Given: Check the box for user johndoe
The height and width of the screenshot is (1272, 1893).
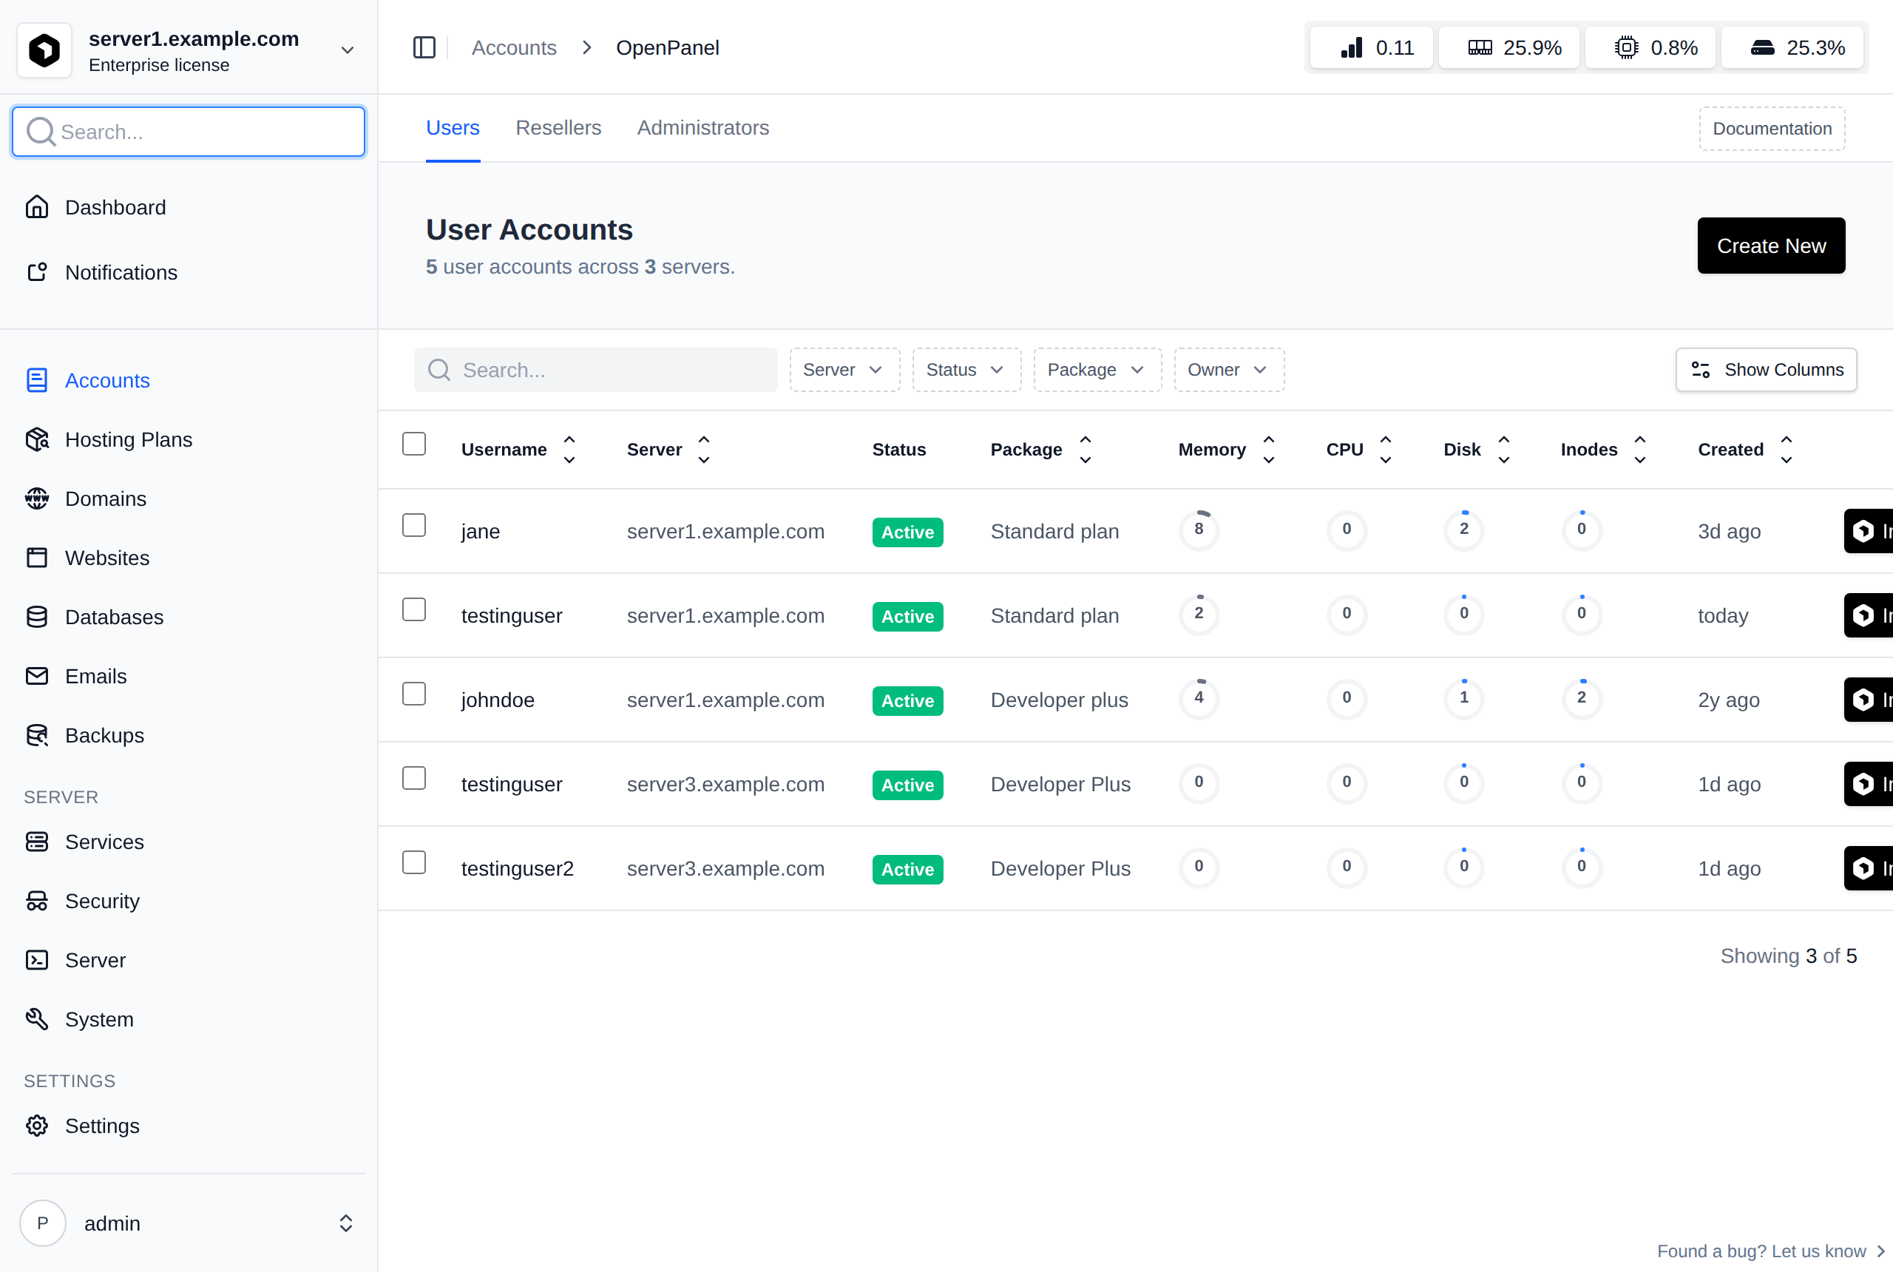Looking at the screenshot, I should point(414,694).
